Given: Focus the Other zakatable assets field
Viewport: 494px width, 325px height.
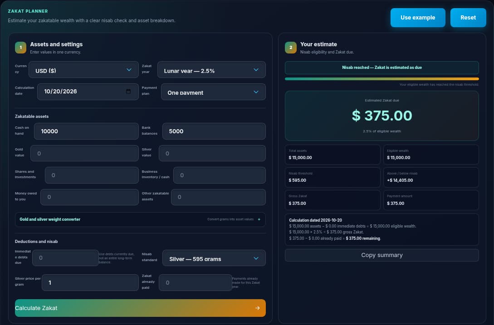Looking at the screenshot, I should coord(218,197).
